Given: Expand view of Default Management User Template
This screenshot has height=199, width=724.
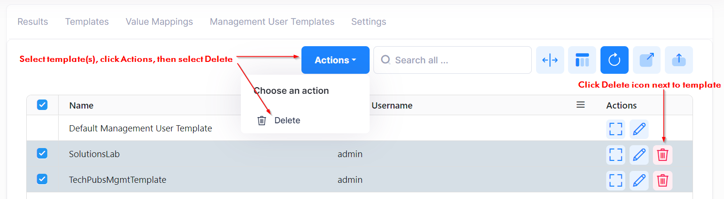Looking at the screenshot, I should [616, 129].
